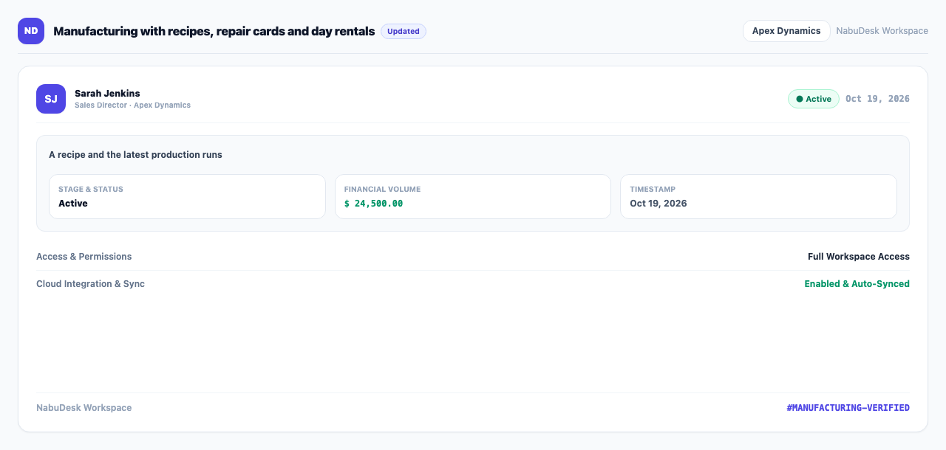
Task: Select the Access & Permissions row
Action: click(x=473, y=257)
